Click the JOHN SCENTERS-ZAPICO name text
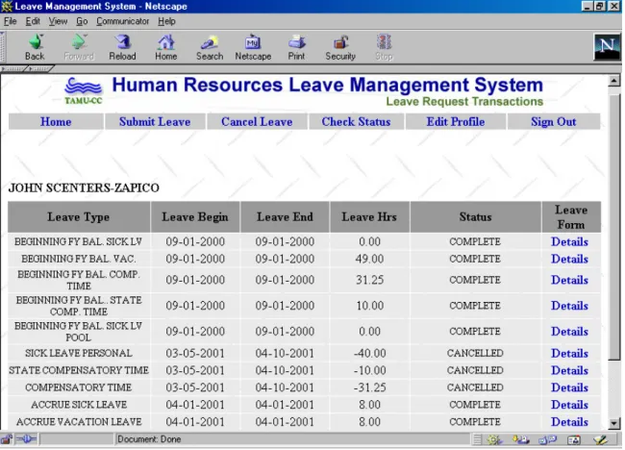 click(84, 188)
